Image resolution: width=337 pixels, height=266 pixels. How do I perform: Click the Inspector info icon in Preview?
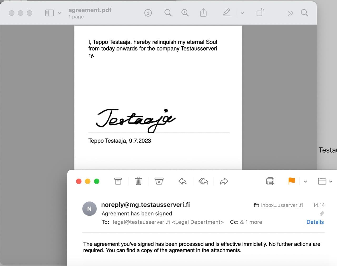(x=148, y=13)
